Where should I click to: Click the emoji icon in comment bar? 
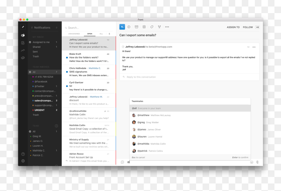point(252,162)
